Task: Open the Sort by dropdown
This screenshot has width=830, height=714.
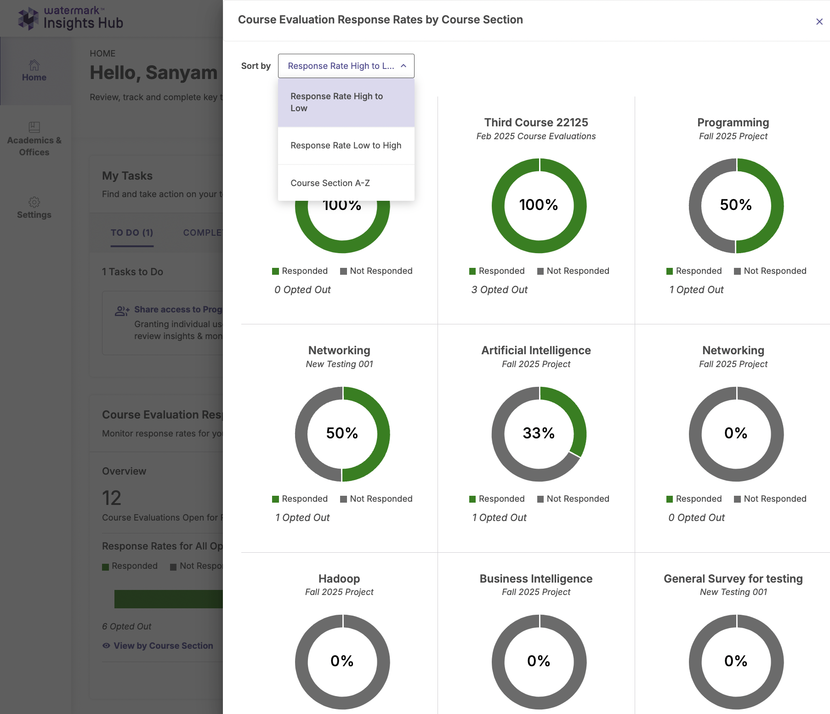Action: pos(346,66)
